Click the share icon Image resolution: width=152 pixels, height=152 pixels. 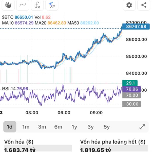pyautogui.click(x=144, y=5)
